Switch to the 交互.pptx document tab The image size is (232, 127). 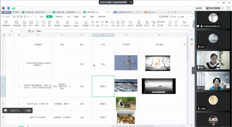coord(151,12)
